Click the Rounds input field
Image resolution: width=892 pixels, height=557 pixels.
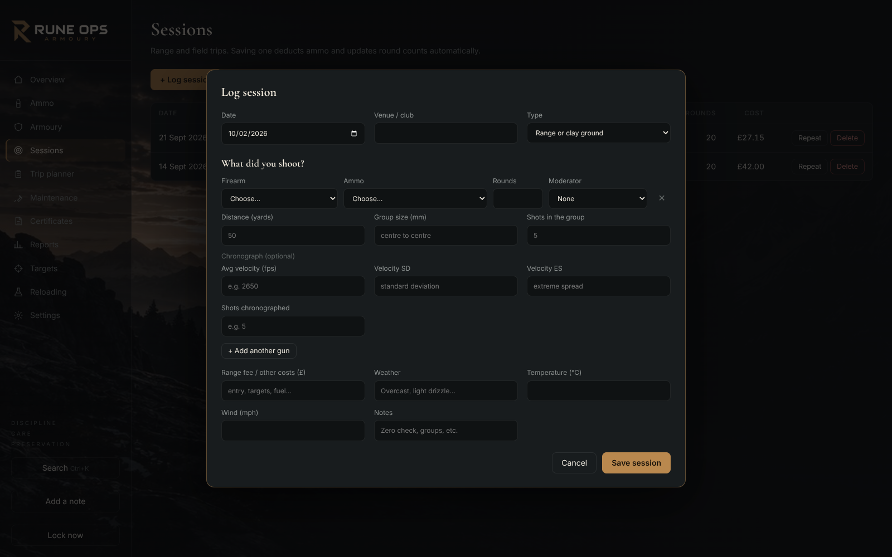(518, 199)
